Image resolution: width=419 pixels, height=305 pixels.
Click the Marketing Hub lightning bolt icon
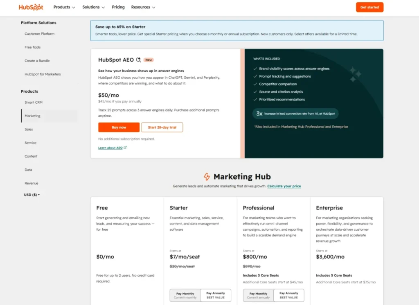tap(207, 176)
